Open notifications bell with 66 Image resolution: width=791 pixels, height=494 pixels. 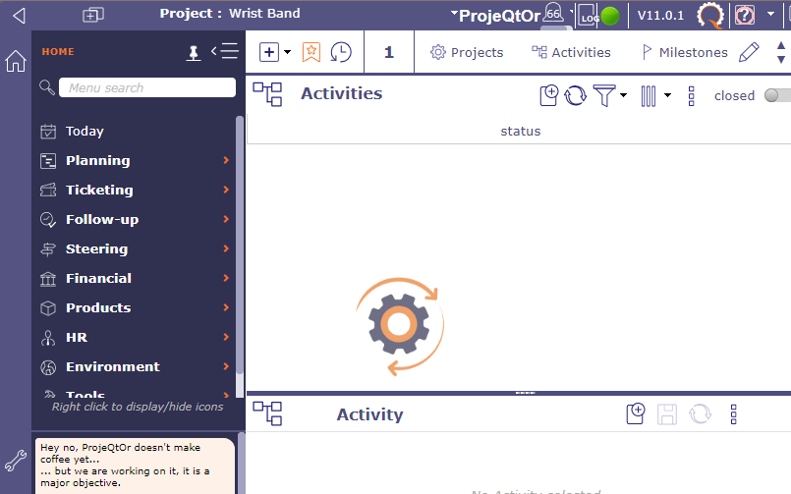pyautogui.click(x=553, y=13)
